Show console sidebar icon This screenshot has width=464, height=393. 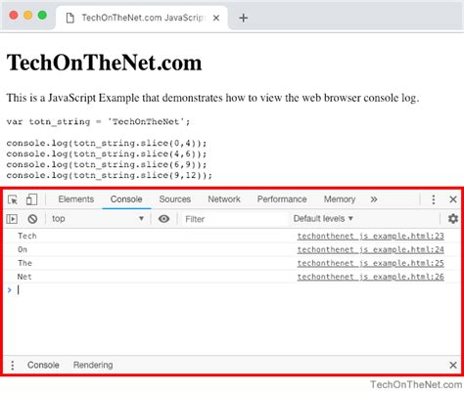tap(12, 219)
